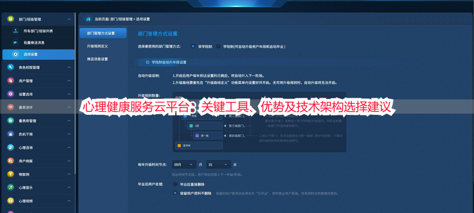Select the 非学院制 radio option
Viewport: 474px width, 213px height.
193,47
